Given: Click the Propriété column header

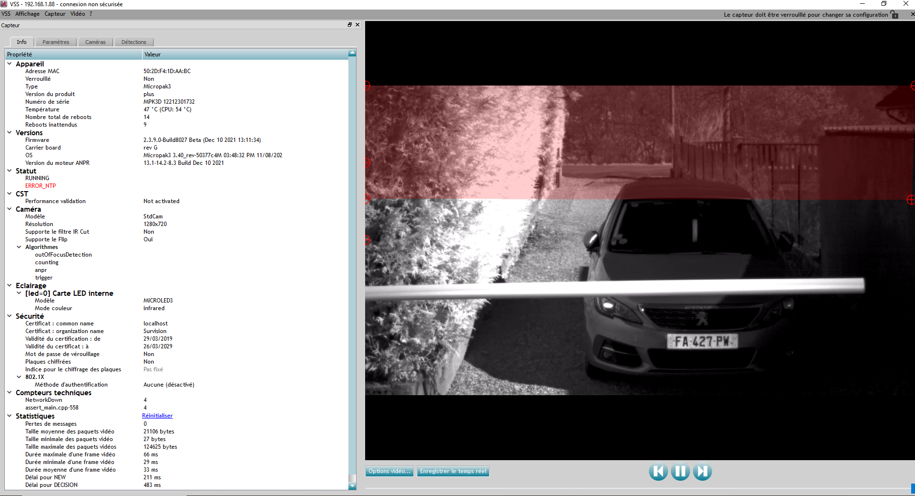Looking at the screenshot, I should tap(73, 54).
